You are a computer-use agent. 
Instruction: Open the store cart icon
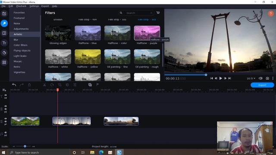point(158,12)
